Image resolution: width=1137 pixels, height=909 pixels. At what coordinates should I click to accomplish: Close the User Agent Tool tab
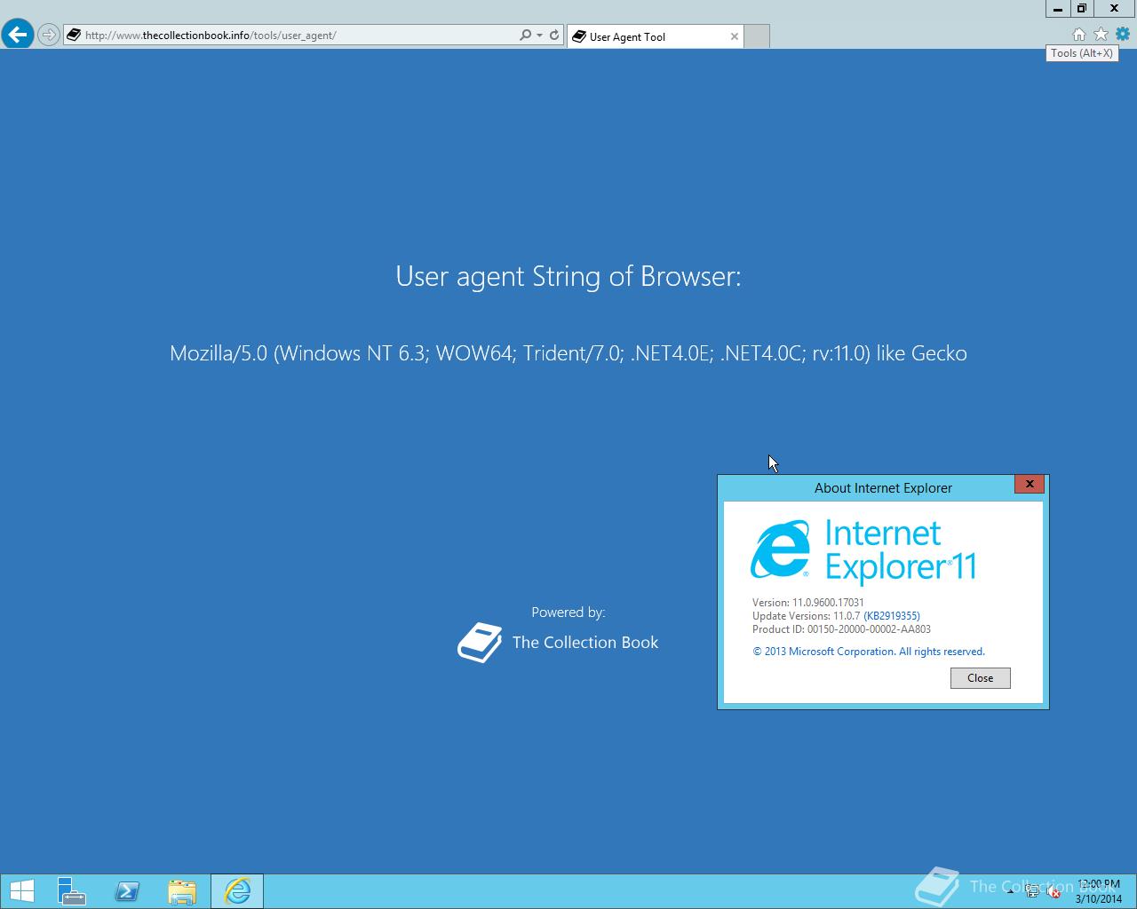point(735,36)
